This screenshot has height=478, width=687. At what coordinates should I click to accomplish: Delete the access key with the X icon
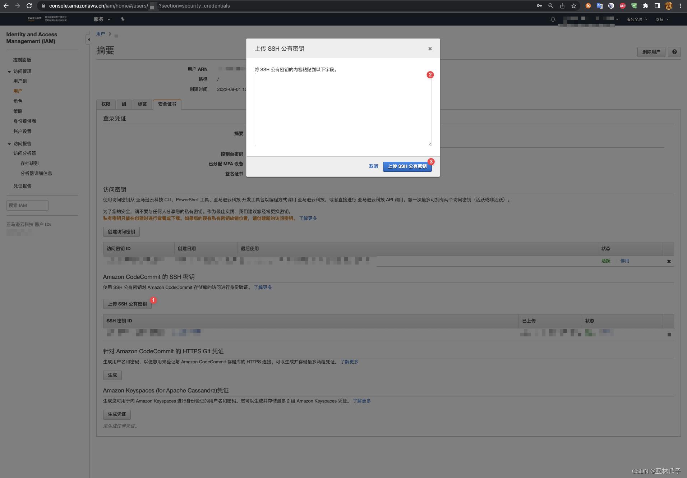[x=669, y=261]
